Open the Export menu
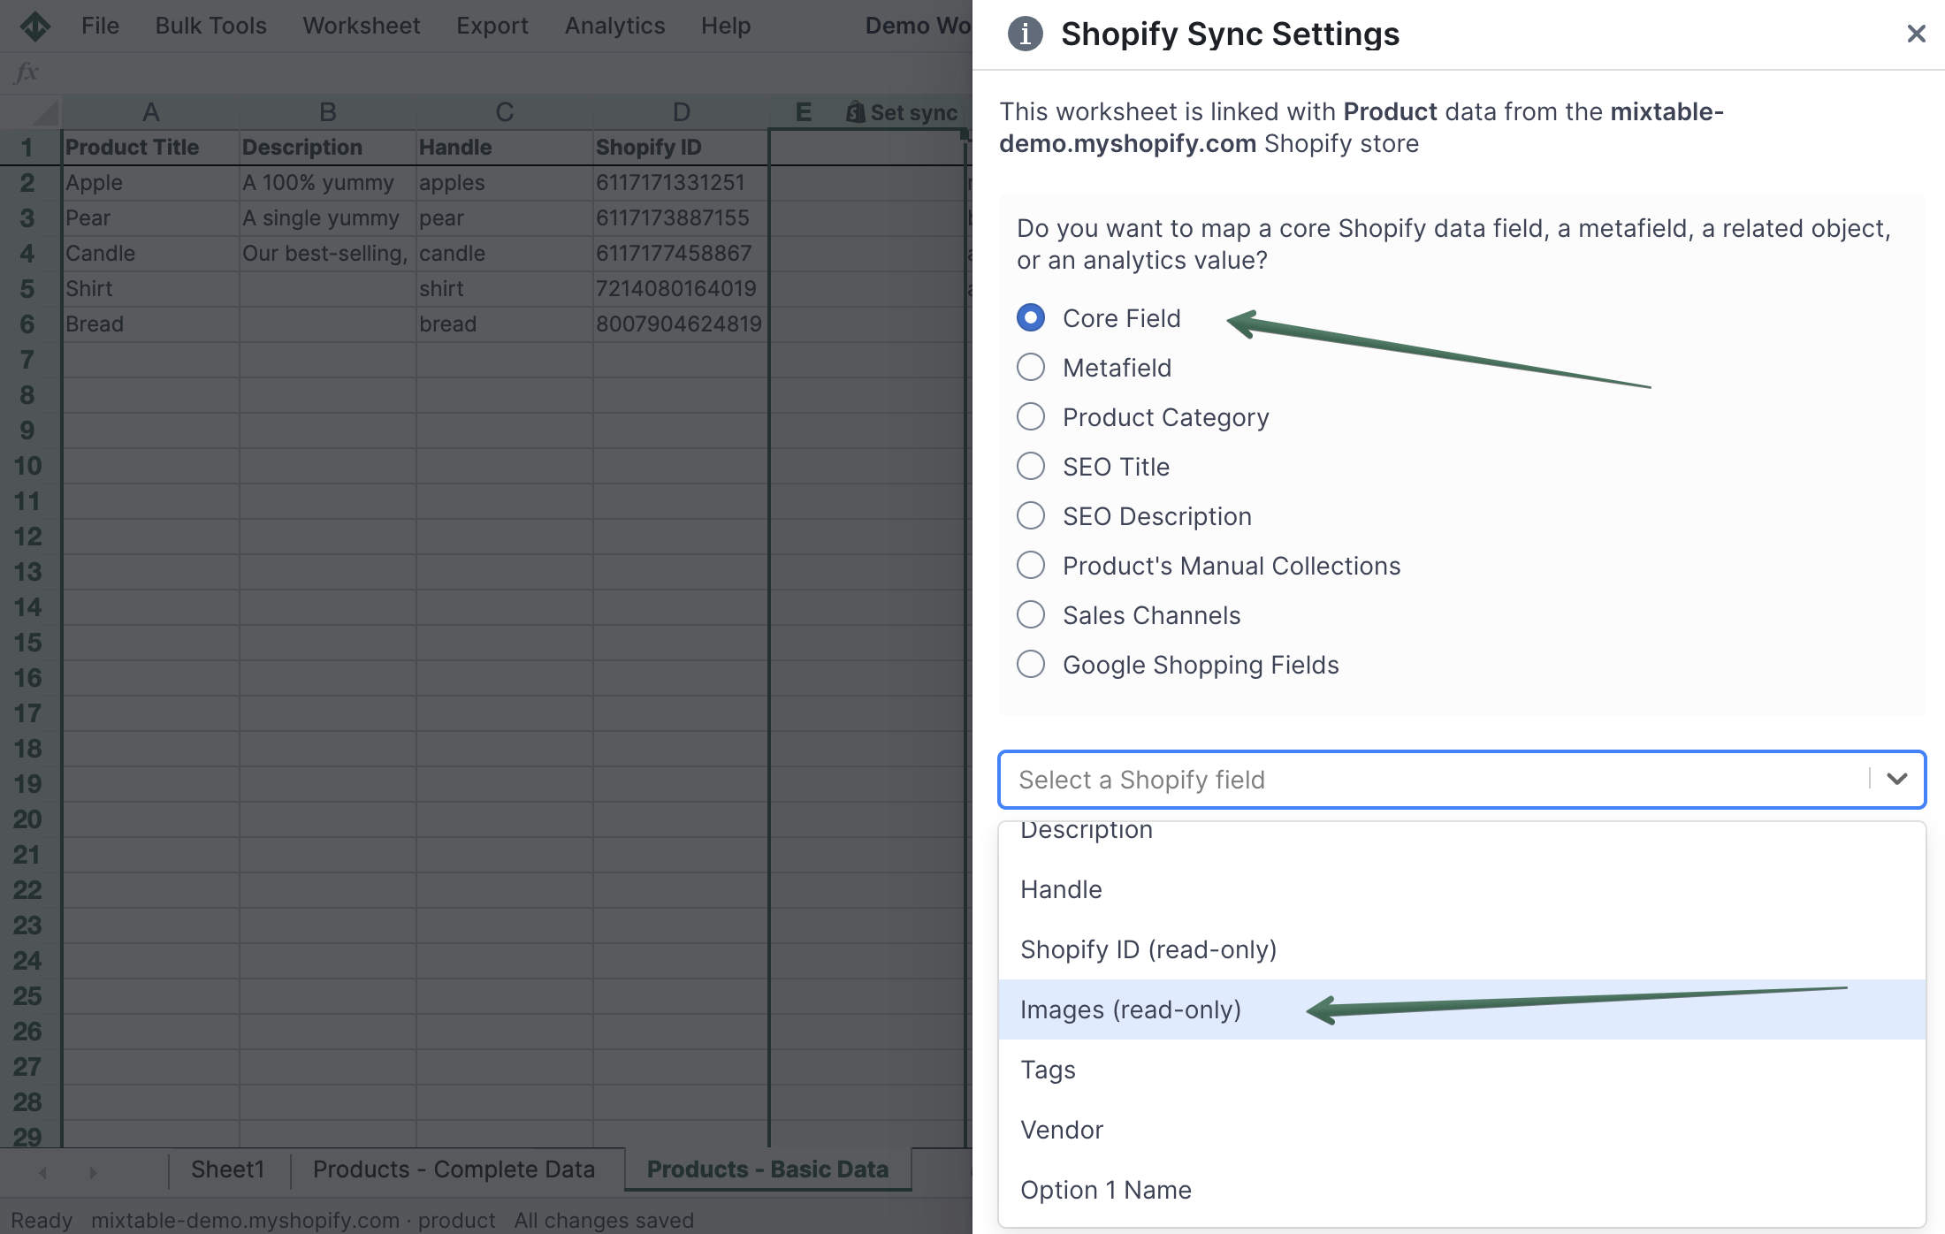This screenshot has height=1234, width=1945. coord(492,26)
